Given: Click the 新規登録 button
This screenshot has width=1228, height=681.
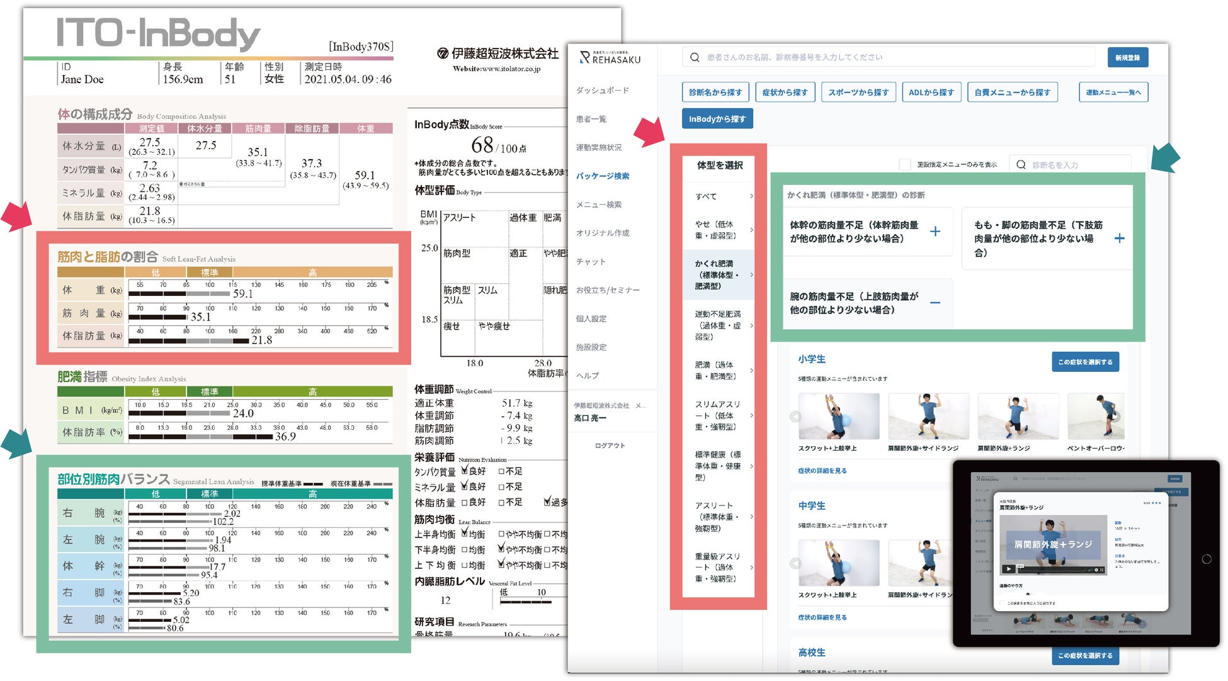Looking at the screenshot, I should click(1127, 57).
